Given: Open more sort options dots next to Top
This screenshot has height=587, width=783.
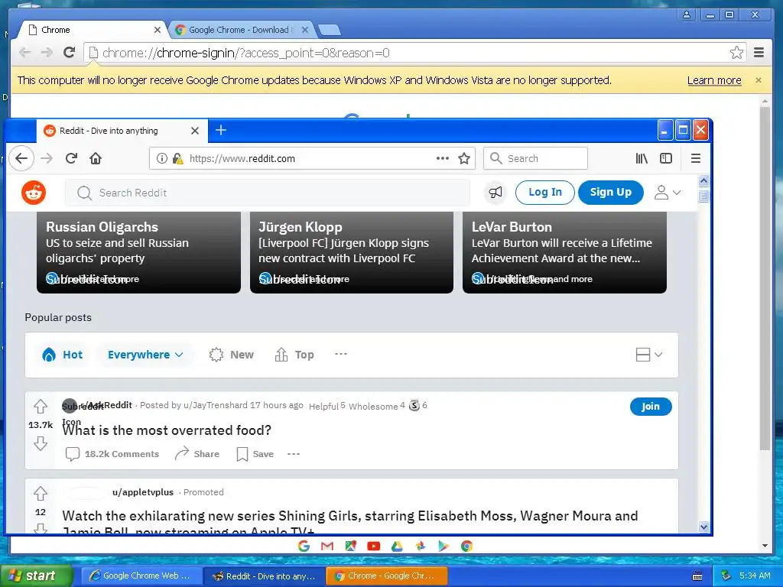Looking at the screenshot, I should [x=341, y=354].
